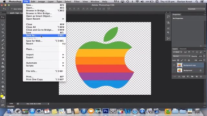The image size is (207, 116).
Task: Select the Brush tool
Action: (3, 44)
